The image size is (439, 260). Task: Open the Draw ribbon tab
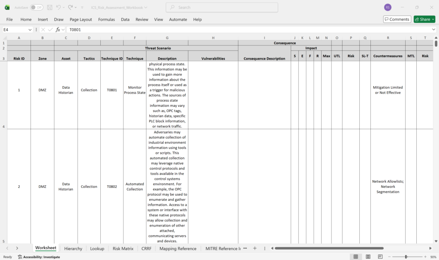(59, 19)
